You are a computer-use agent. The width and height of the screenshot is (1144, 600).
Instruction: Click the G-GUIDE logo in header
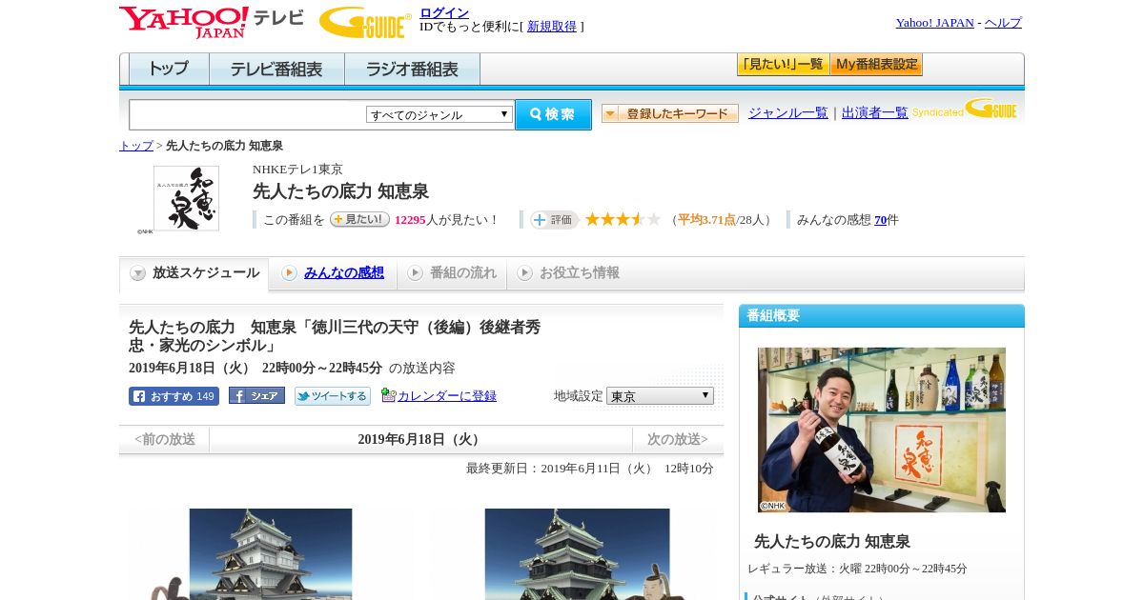[365, 22]
